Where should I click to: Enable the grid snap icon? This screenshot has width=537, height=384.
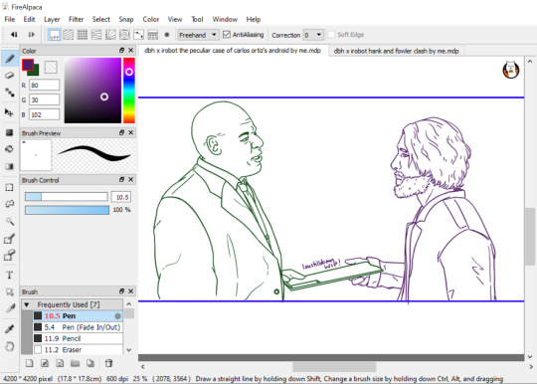click(x=83, y=35)
